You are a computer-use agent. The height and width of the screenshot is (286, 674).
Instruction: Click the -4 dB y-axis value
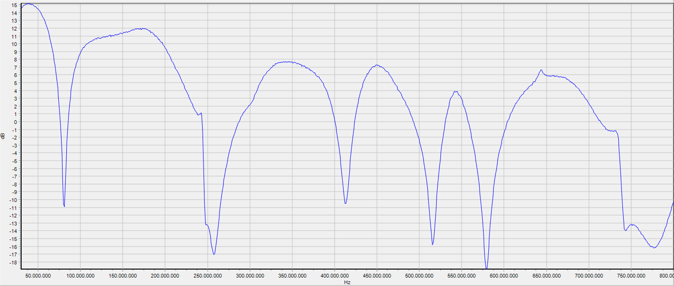pyautogui.click(x=15, y=153)
